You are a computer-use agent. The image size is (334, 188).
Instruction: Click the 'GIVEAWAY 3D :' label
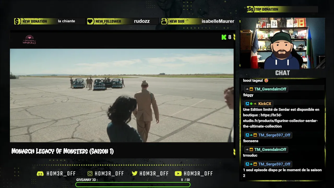click(87, 180)
